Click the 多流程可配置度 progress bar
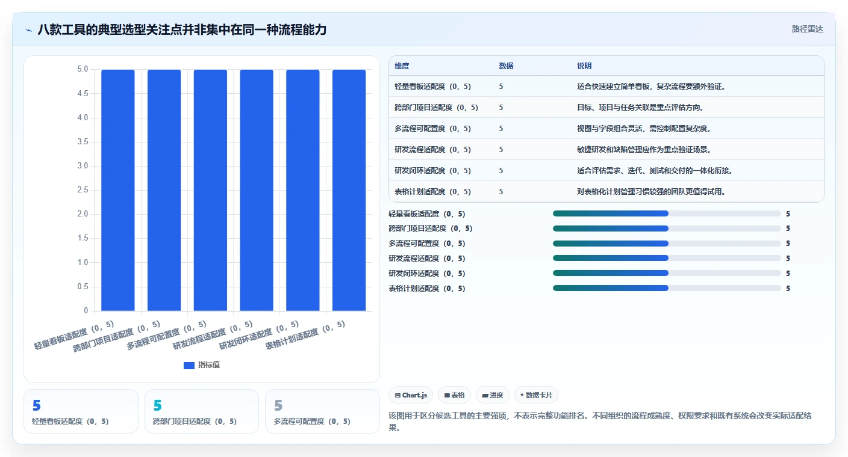Viewport: 848px width, 457px height. tap(667, 244)
